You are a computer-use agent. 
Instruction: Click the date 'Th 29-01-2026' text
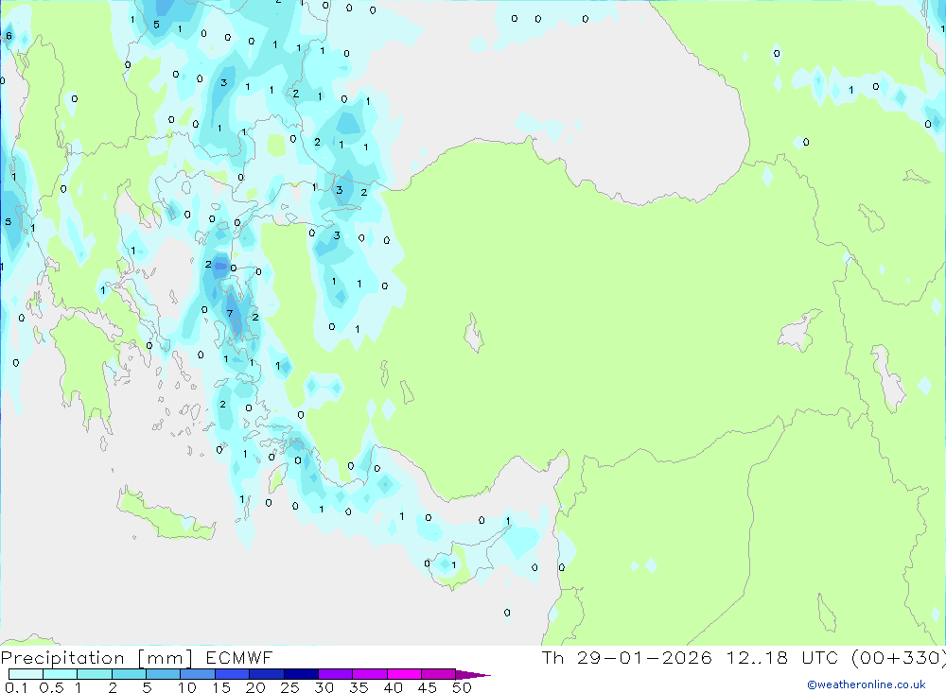point(627,658)
